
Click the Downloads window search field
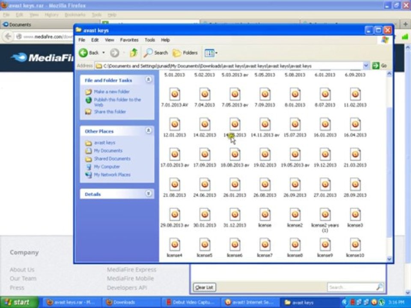click(x=355, y=287)
